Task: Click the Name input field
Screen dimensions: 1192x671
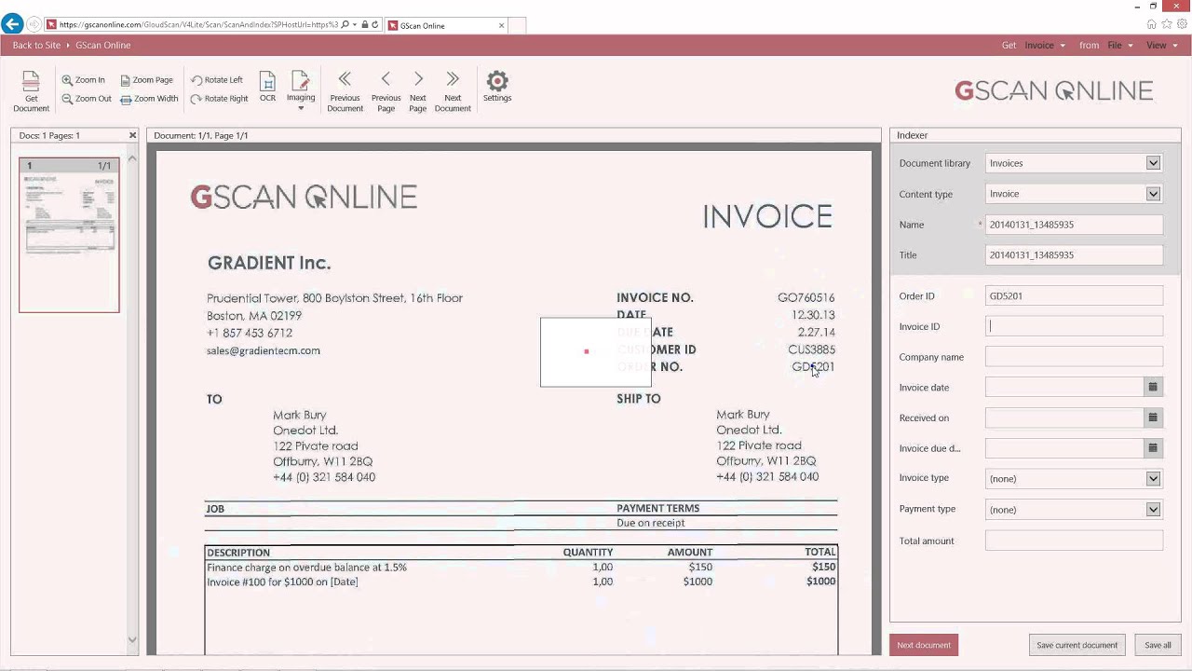Action: pyautogui.click(x=1074, y=225)
